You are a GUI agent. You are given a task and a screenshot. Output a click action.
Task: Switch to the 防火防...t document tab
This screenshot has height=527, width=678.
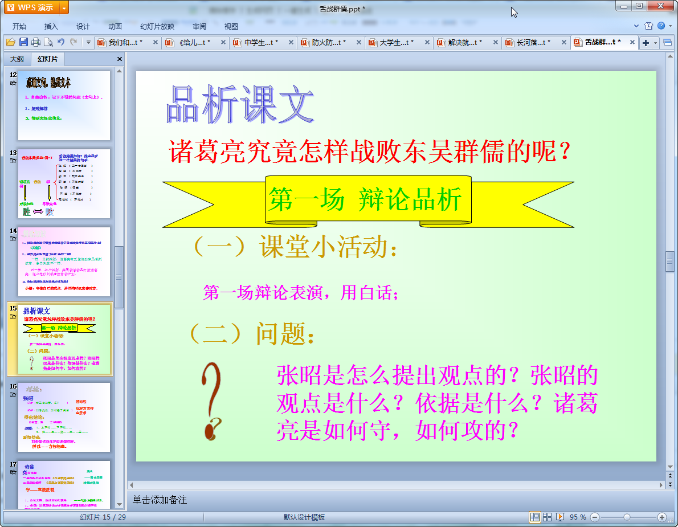coord(328,42)
